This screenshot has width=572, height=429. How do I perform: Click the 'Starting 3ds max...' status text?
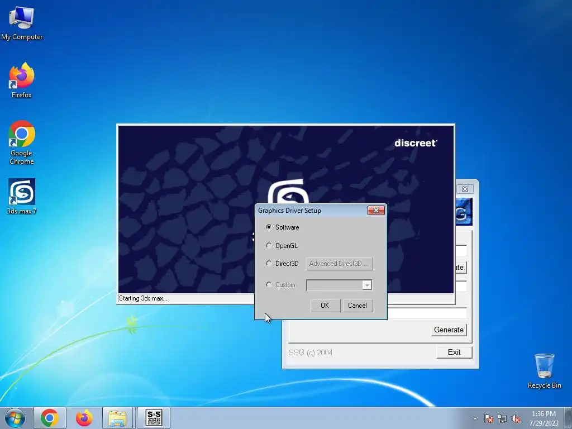pos(143,298)
